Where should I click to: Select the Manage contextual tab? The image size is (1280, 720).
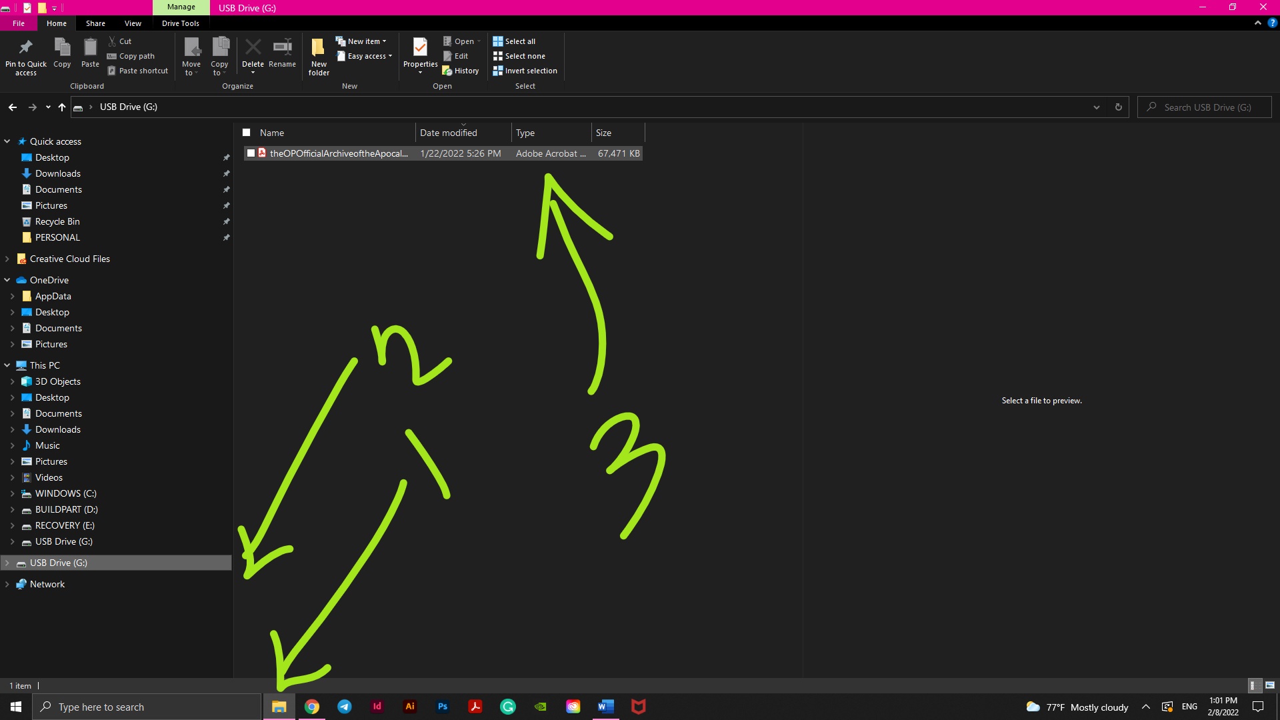[x=181, y=7]
